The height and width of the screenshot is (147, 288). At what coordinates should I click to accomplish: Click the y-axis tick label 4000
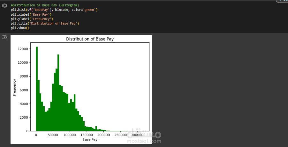[24, 104]
